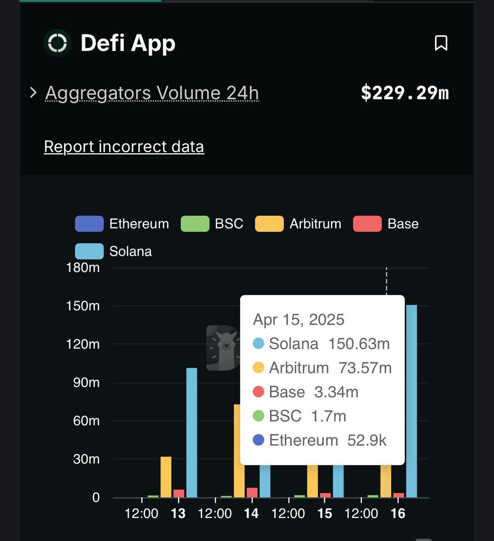Image resolution: width=494 pixels, height=541 pixels.
Task: Click the $229.29m volume value
Action: 405,93
